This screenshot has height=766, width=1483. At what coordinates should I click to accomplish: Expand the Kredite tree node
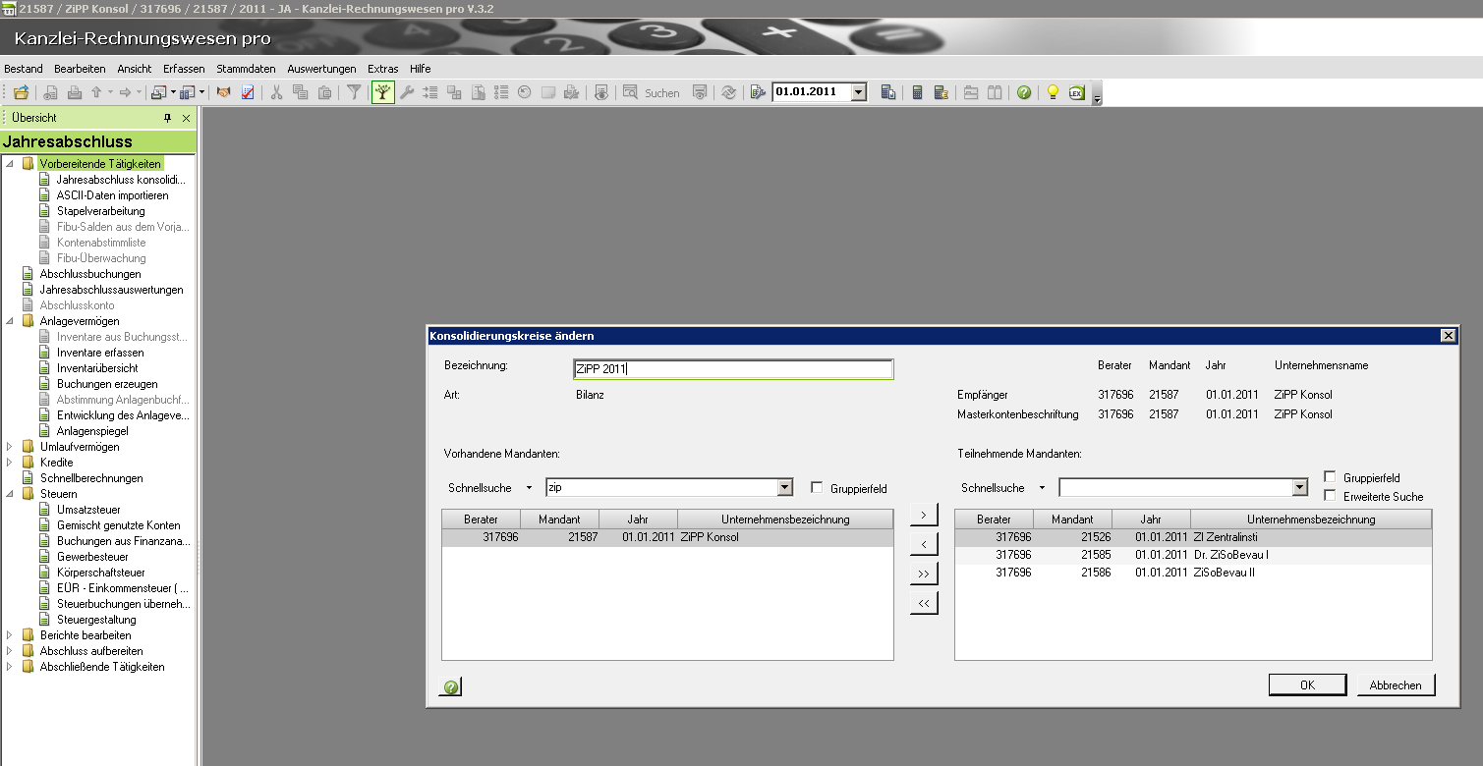(10, 463)
